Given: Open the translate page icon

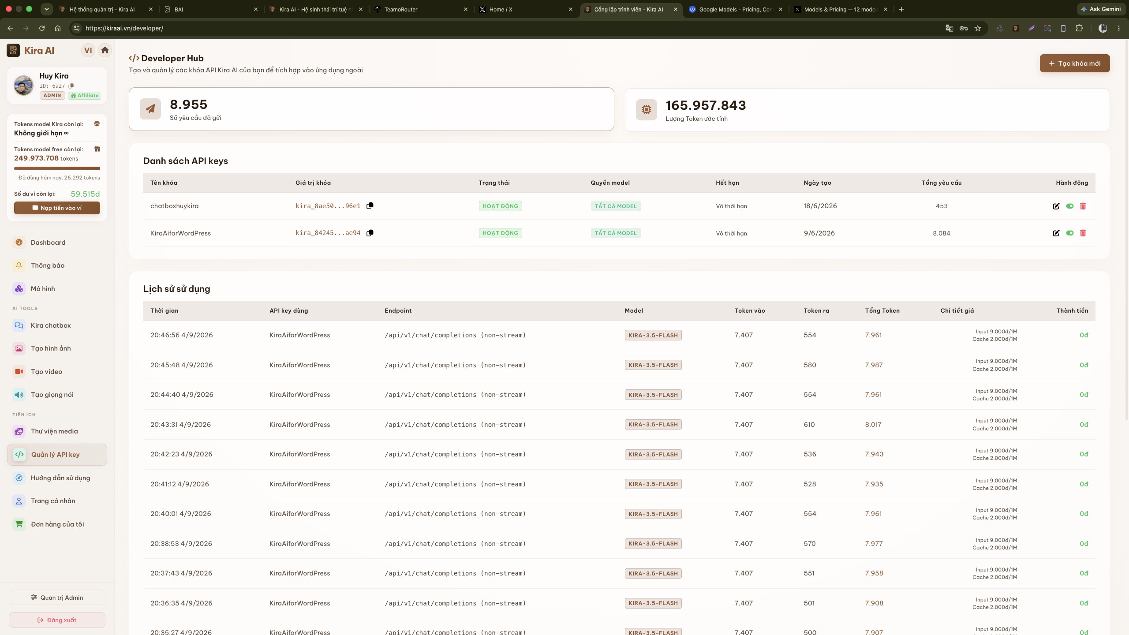Looking at the screenshot, I should pos(950,28).
